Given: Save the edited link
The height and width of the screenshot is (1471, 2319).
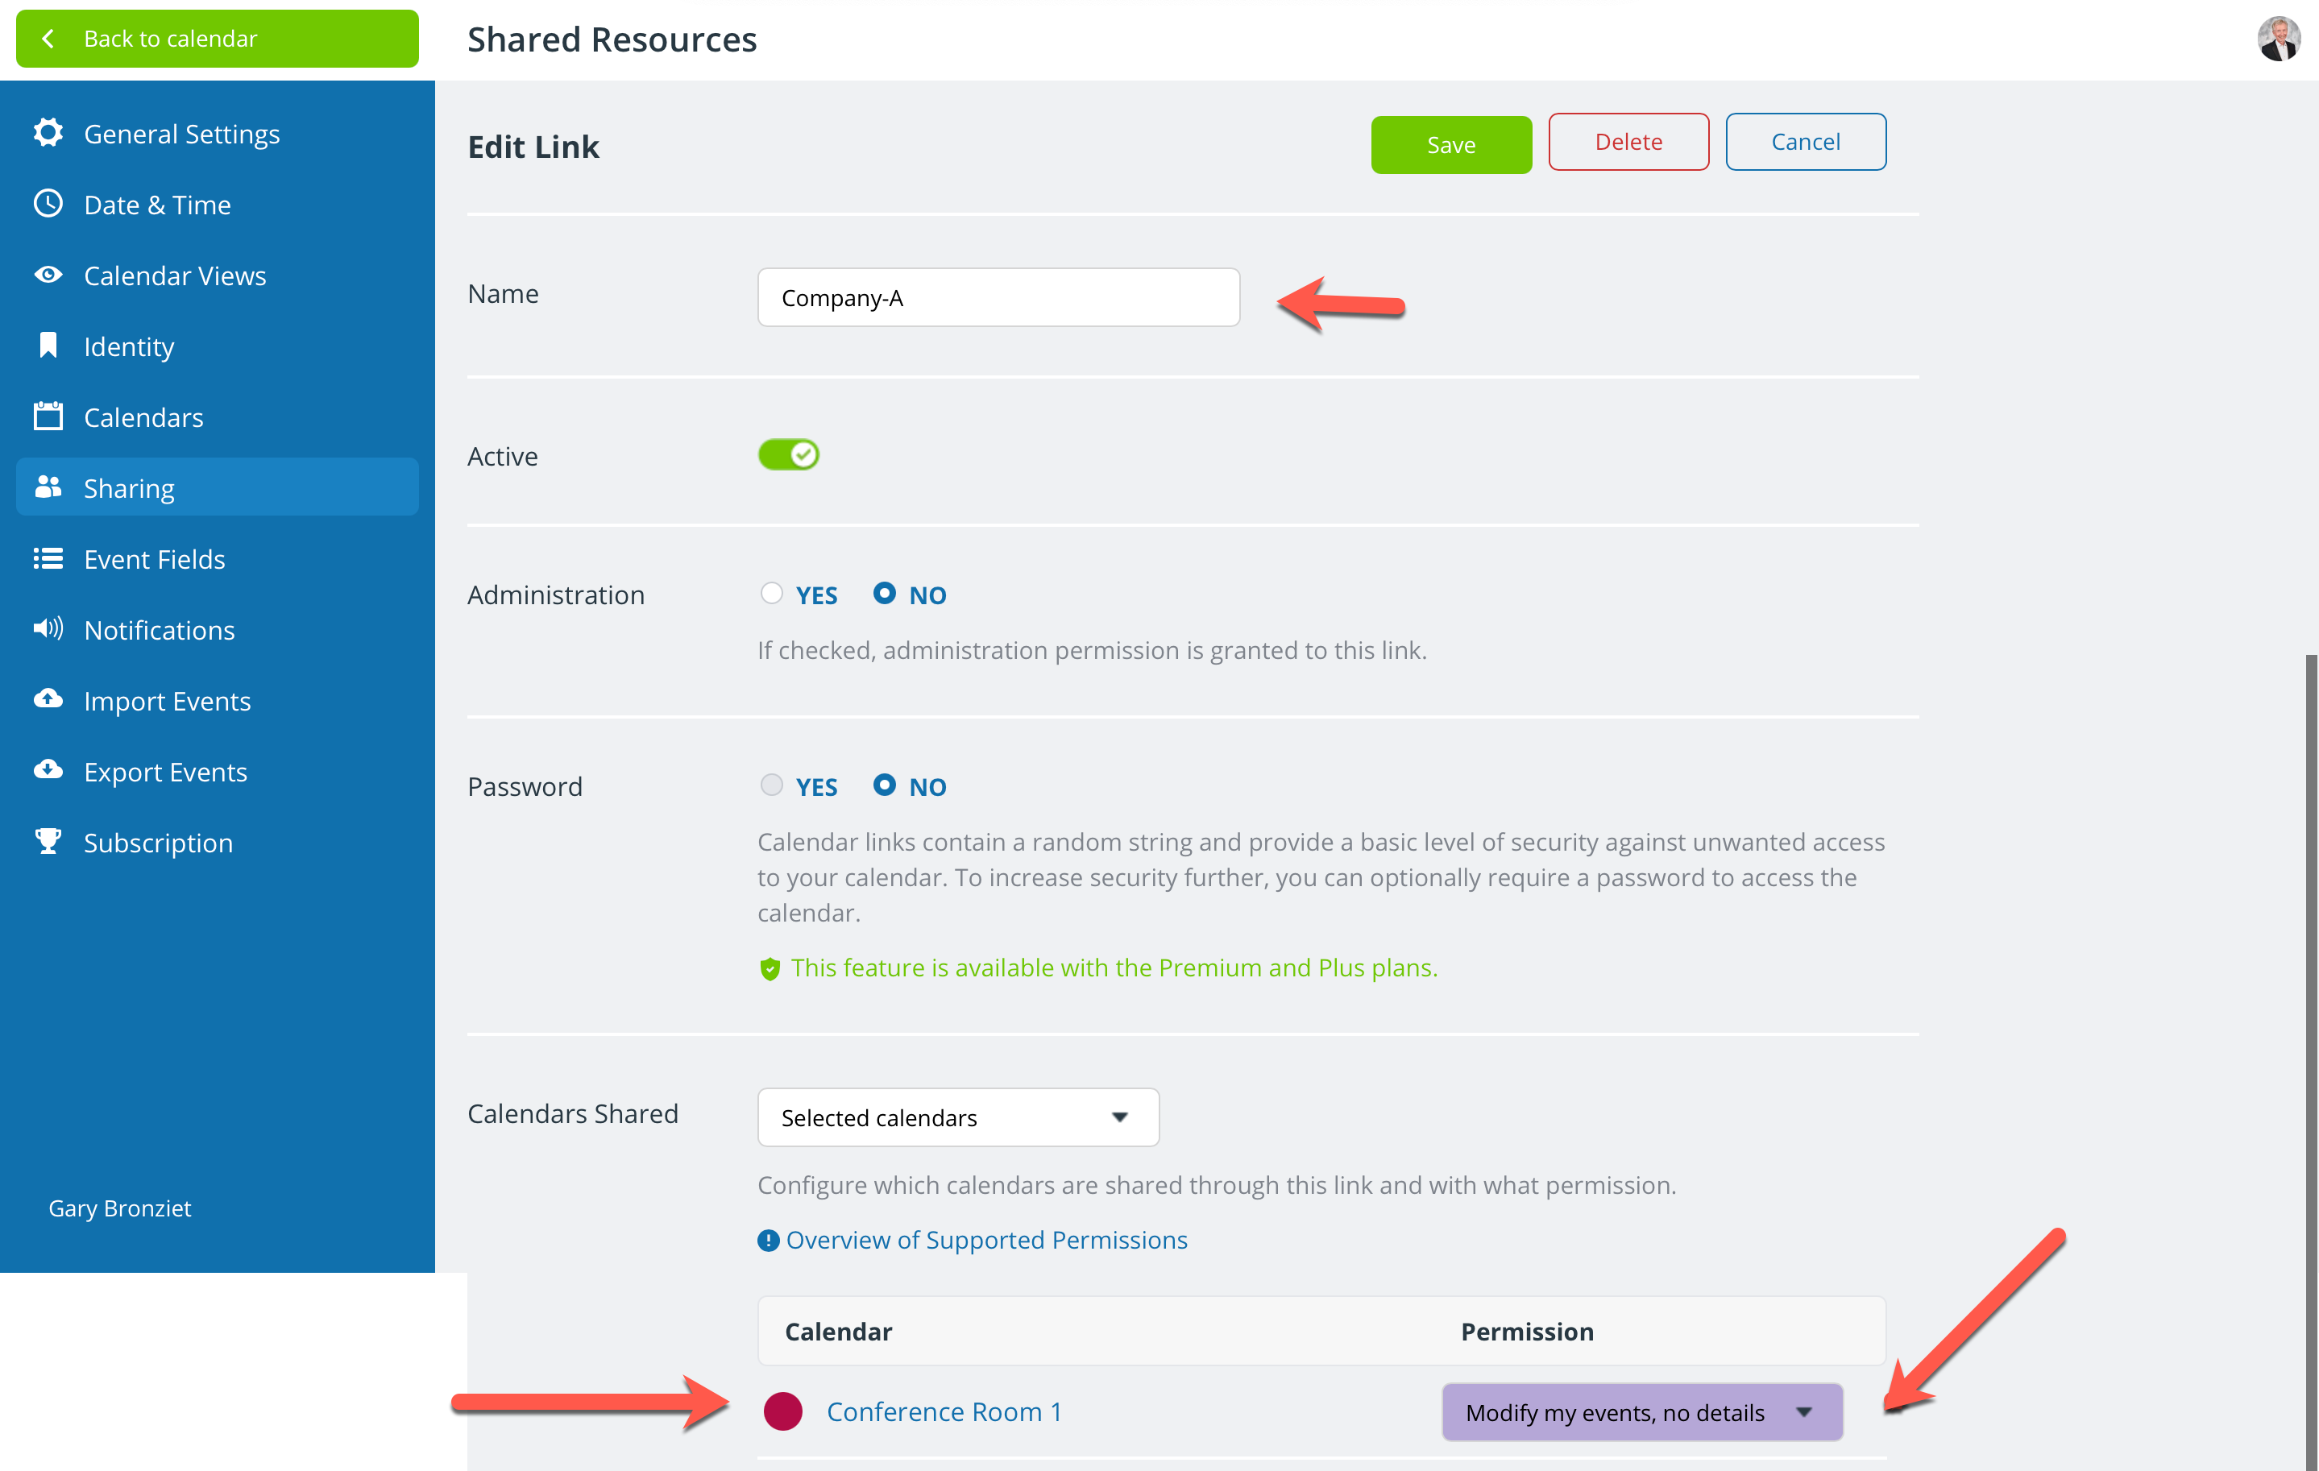Looking at the screenshot, I should tap(1451, 144).
